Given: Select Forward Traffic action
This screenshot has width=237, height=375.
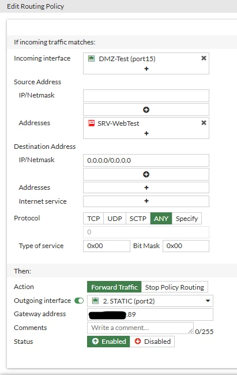Looking at the screenshot, I should pos(114,287).
